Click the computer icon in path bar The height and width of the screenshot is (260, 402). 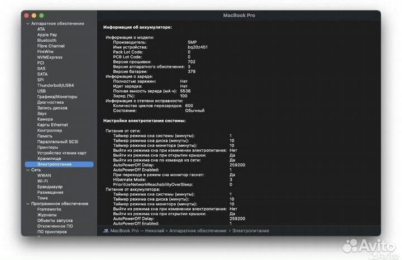pos(106,230)
